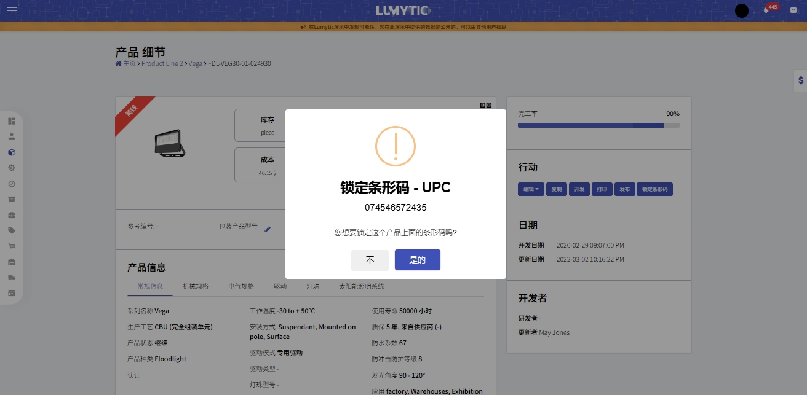Viewport: 807px width, 395px height.
Task: Confirm barcode lock by clicking 是的
Action: point(417,260)
